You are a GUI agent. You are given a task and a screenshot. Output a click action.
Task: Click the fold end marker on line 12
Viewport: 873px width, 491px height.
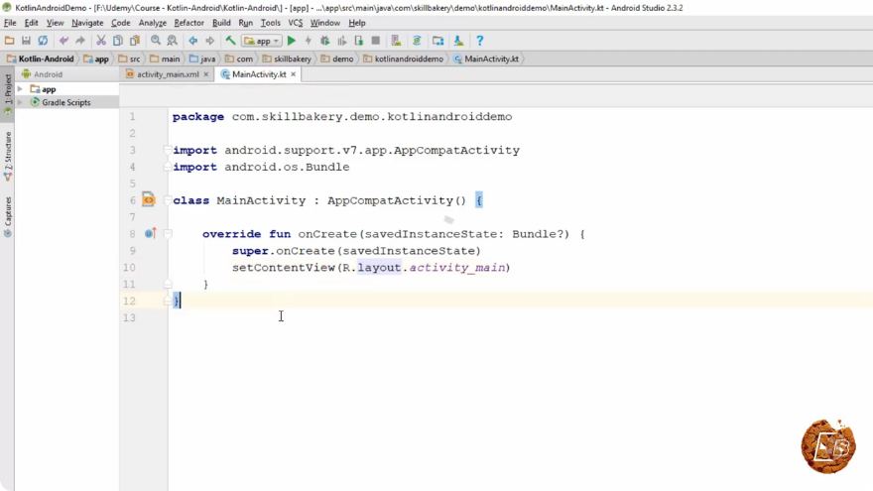click(168, 301)
